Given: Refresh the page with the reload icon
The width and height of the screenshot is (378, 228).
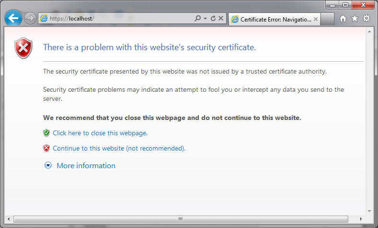Looking at the screenshot, I should coord(213,18).
